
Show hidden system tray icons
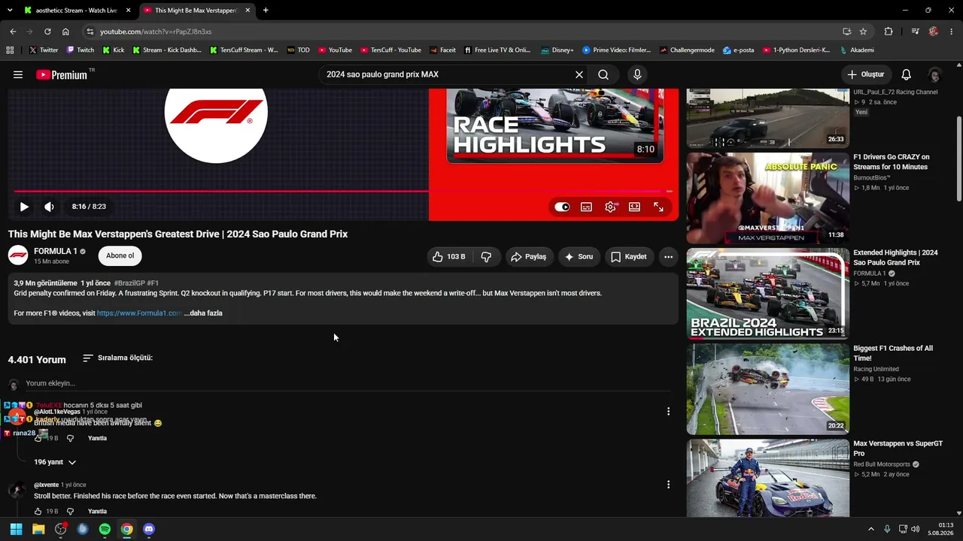[871, 529]
